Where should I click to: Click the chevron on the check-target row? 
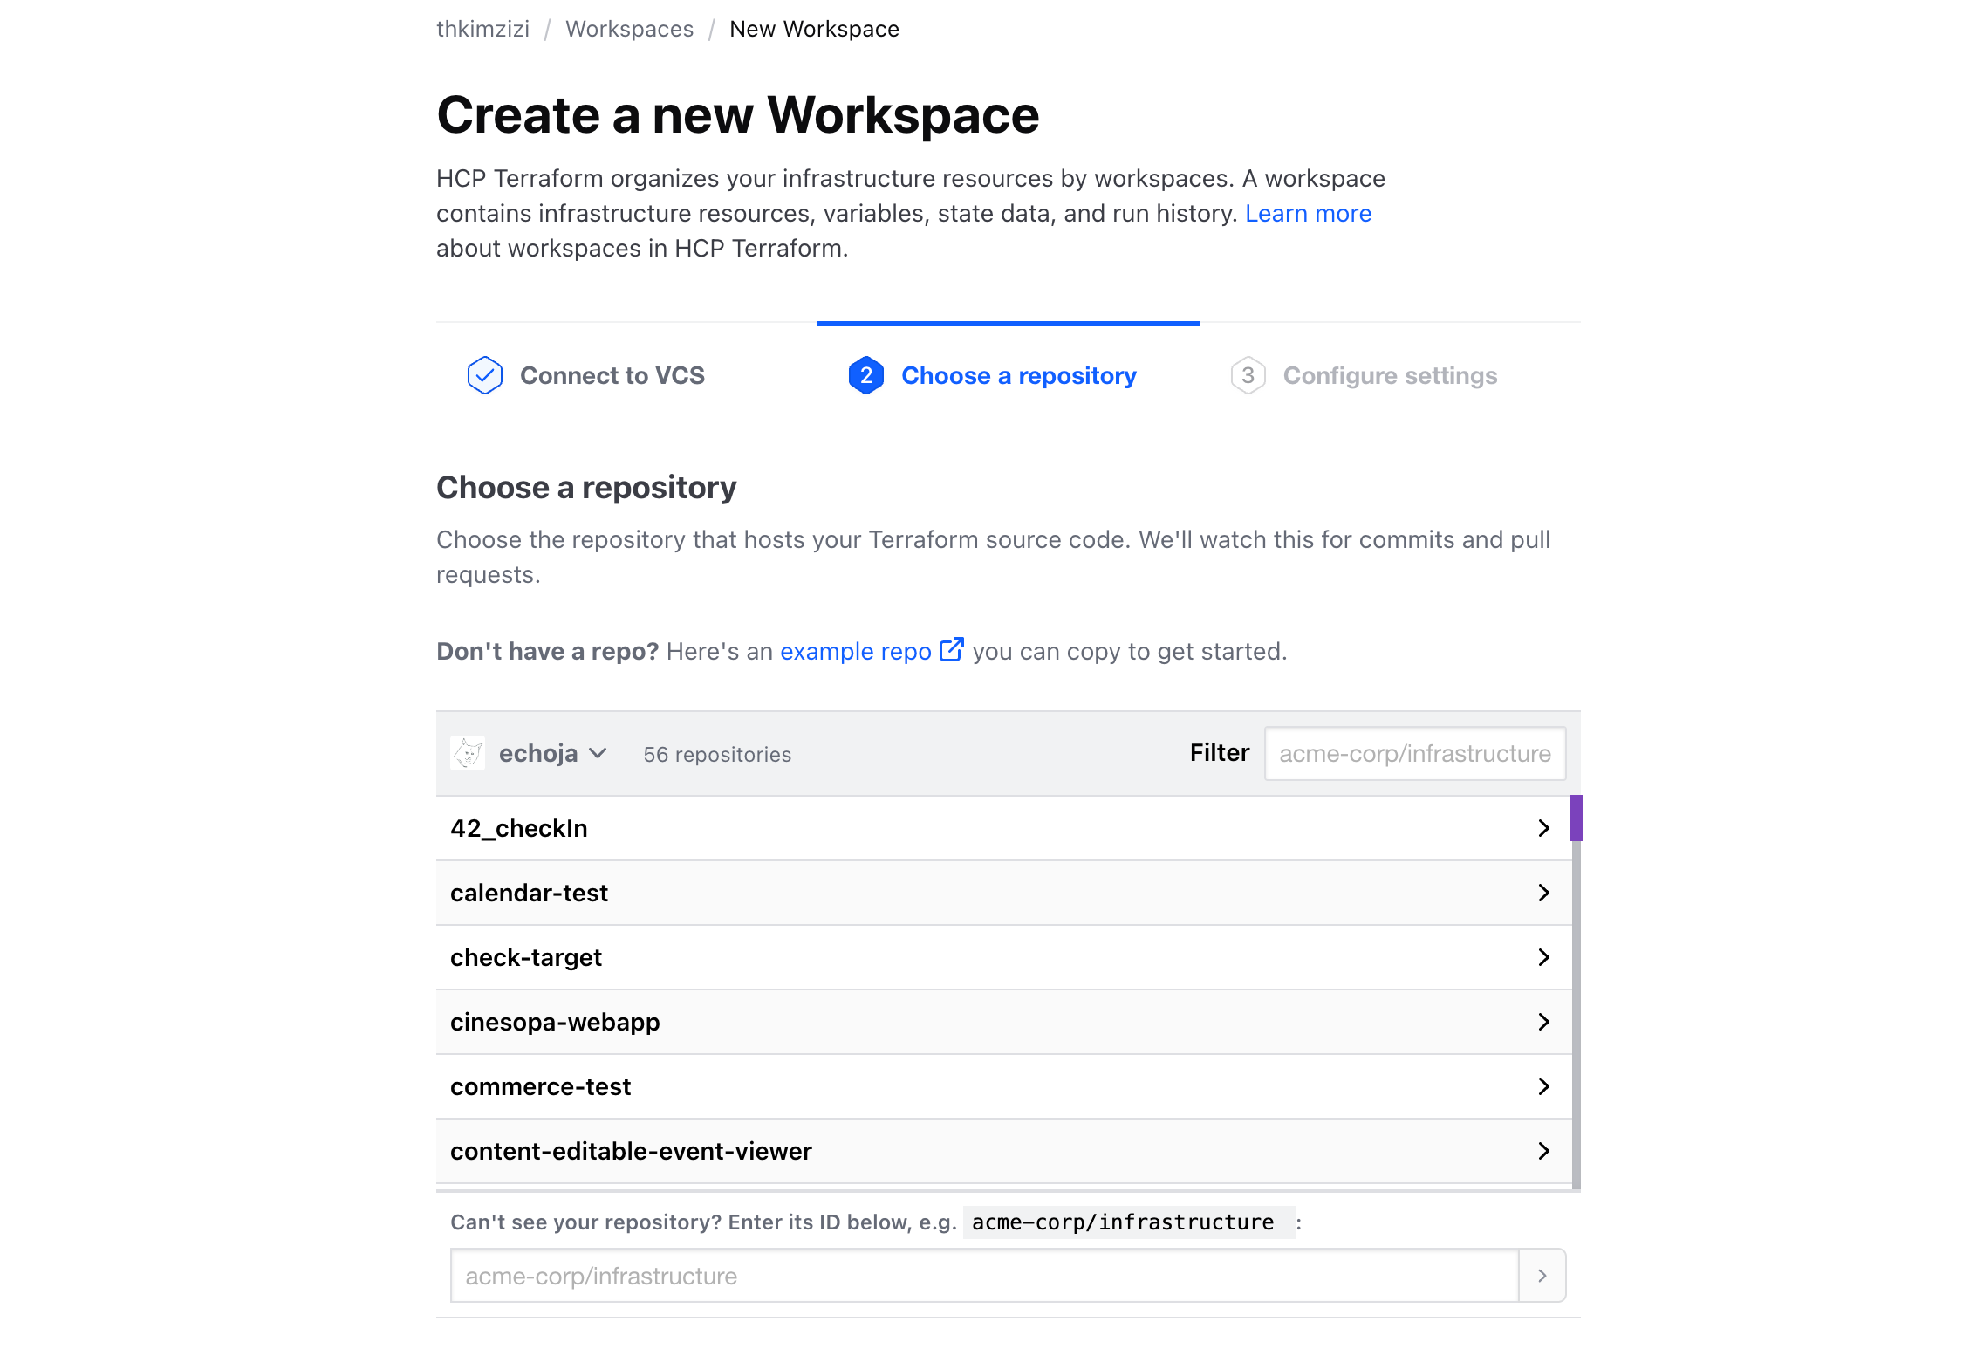(1544, 956)
